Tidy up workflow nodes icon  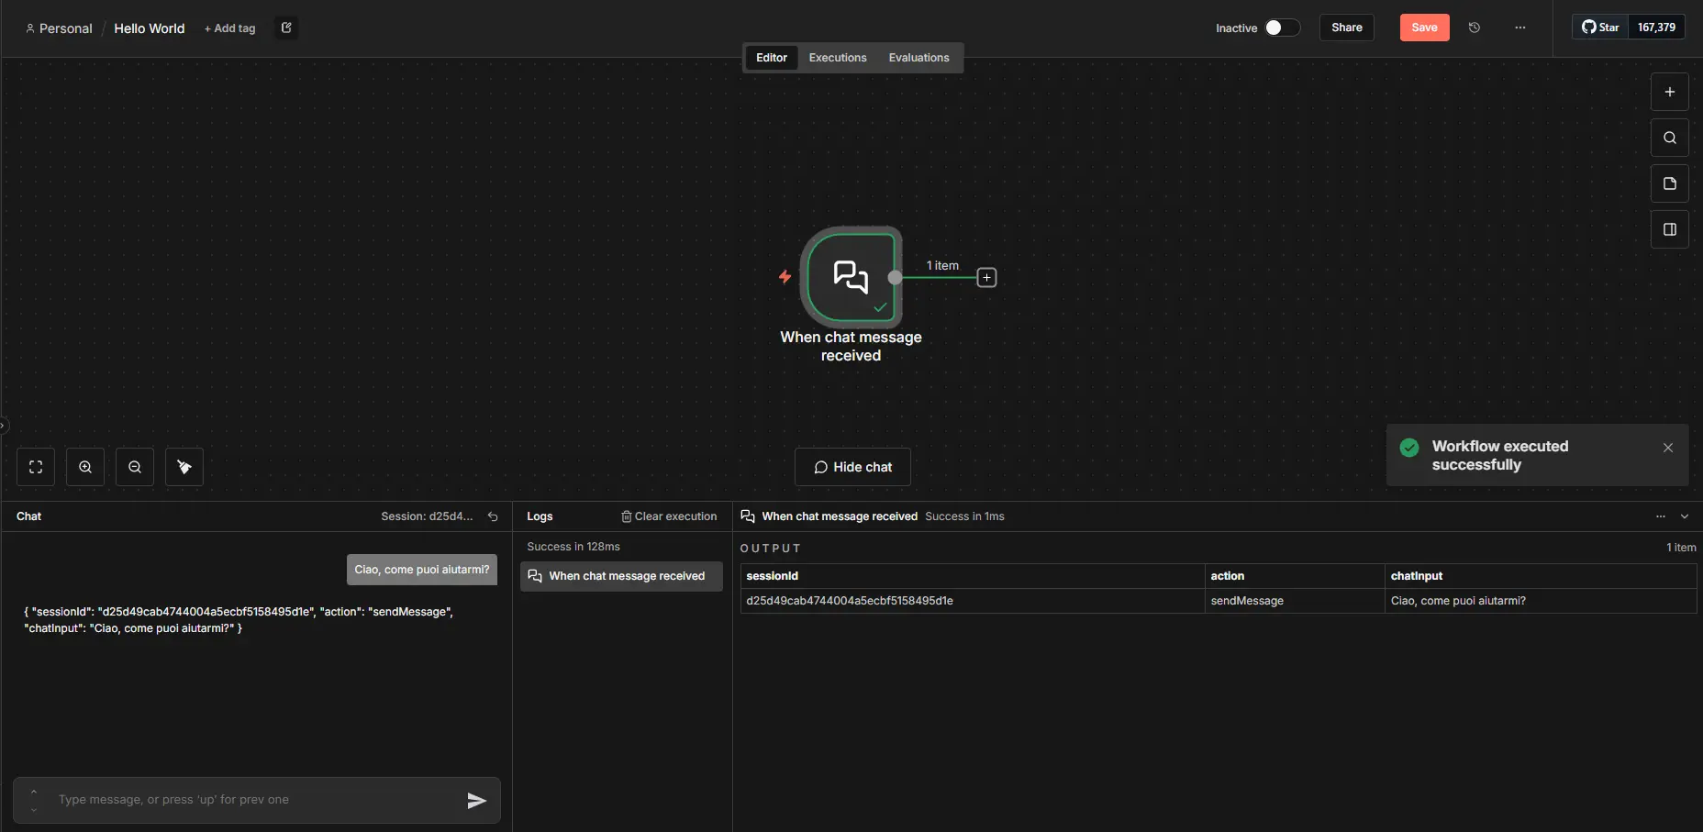184,467
